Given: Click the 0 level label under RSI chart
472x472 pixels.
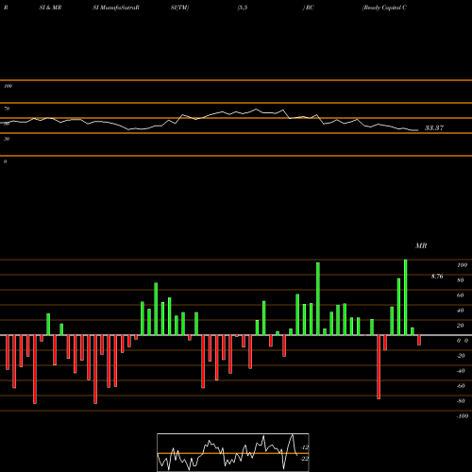Looking at the screenshot, I should 5,161.
